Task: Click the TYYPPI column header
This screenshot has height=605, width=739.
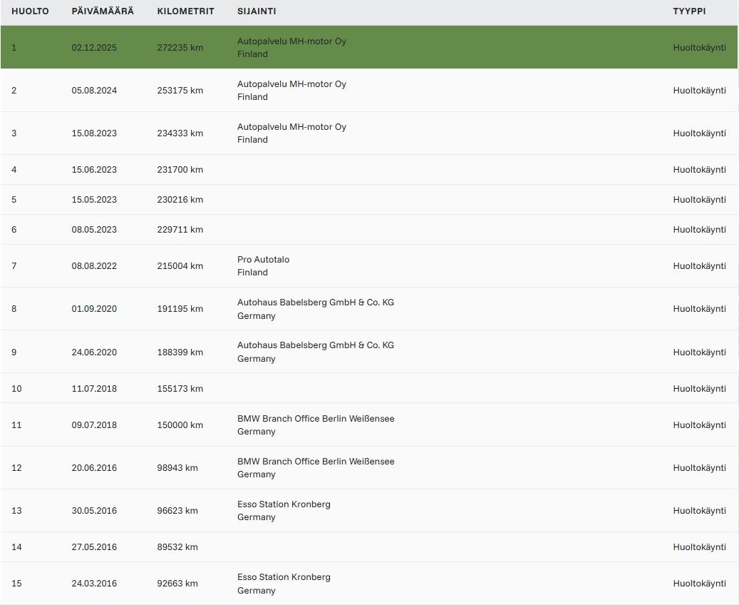Action: coord(689,11)
